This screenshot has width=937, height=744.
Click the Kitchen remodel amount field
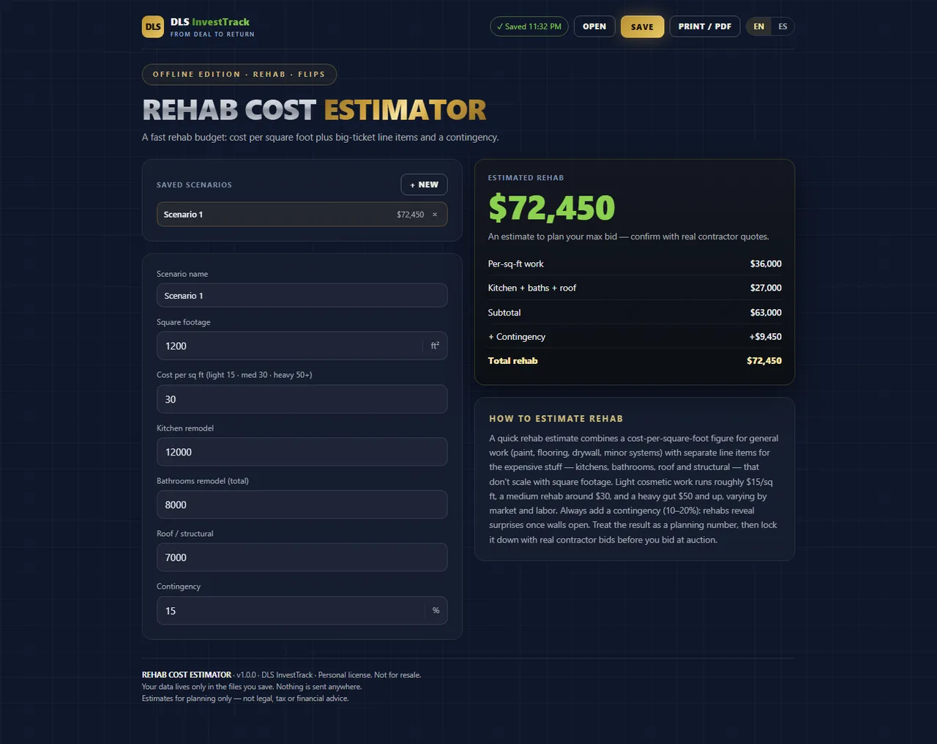pos(302,452)
